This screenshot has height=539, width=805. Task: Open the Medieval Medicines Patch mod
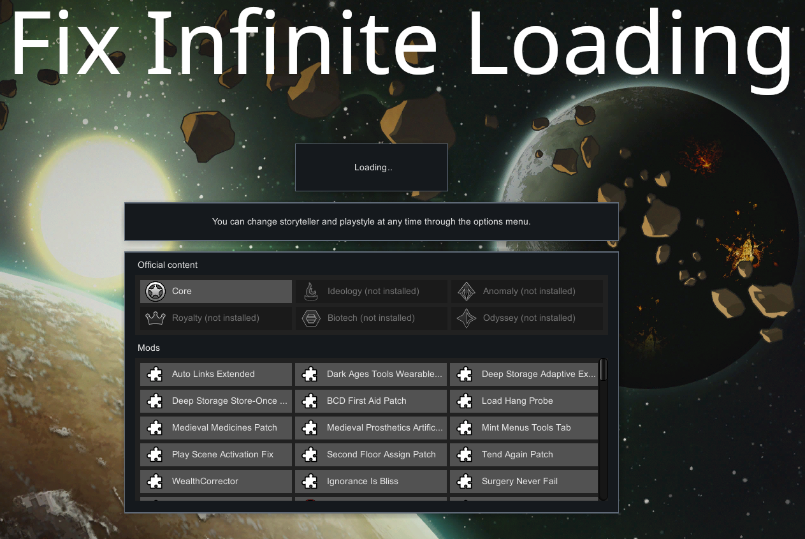(x=216, y=428)
